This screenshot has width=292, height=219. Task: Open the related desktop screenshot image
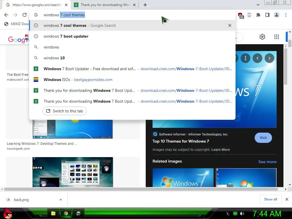tap(246, 178)
